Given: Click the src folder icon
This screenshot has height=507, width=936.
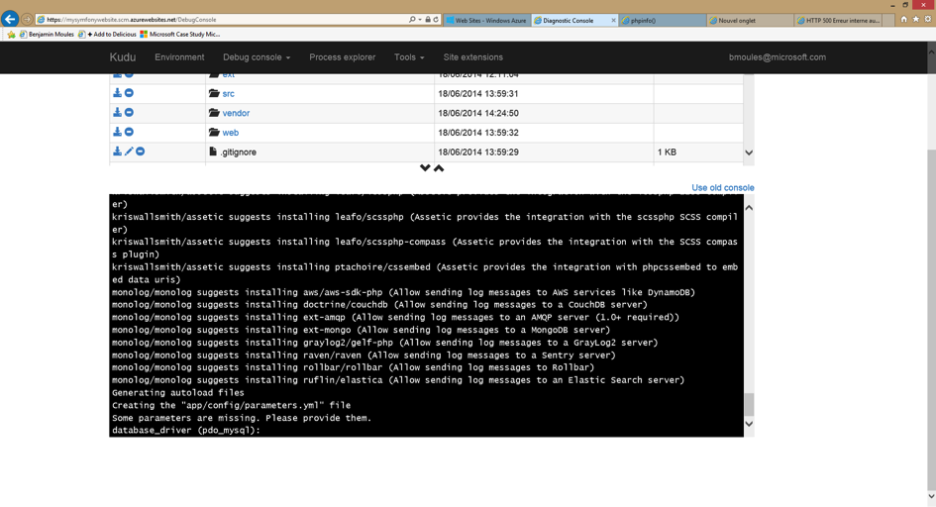Looking at the screenshot, I should [x=214, y=93].
